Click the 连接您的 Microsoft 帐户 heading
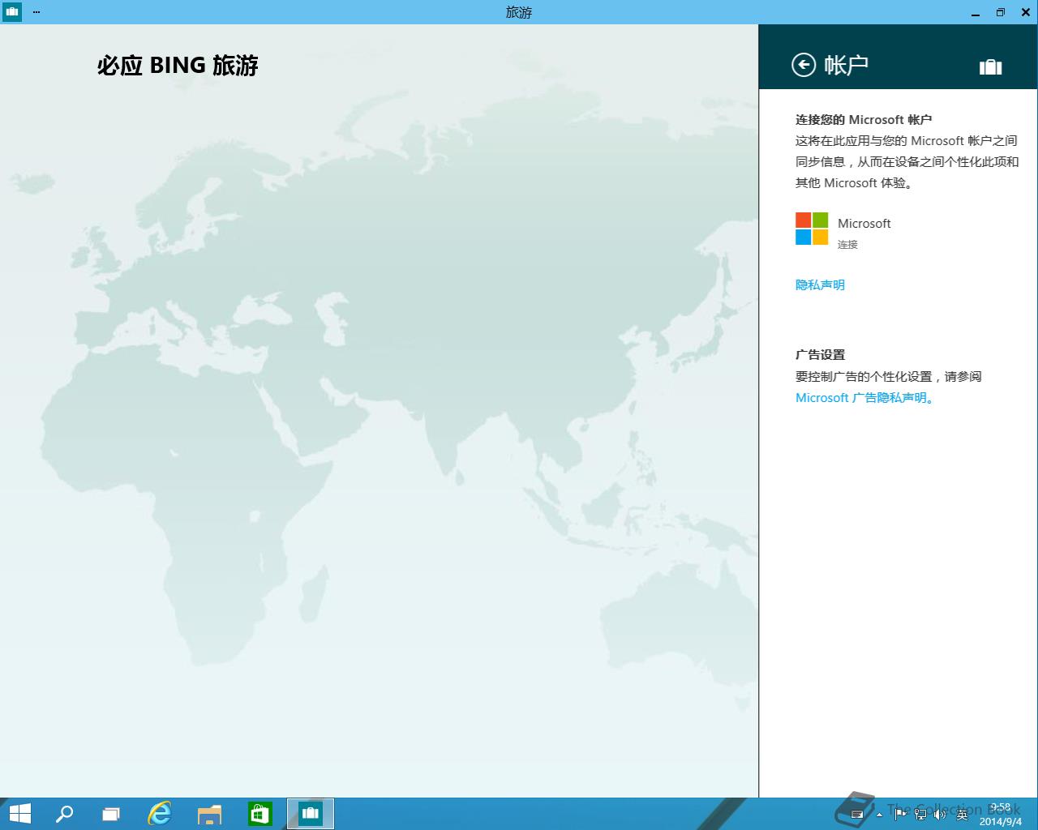 [x=864, y=119]
